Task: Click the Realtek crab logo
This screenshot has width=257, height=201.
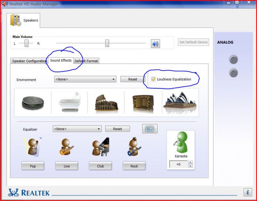Action: pos(13,193)
